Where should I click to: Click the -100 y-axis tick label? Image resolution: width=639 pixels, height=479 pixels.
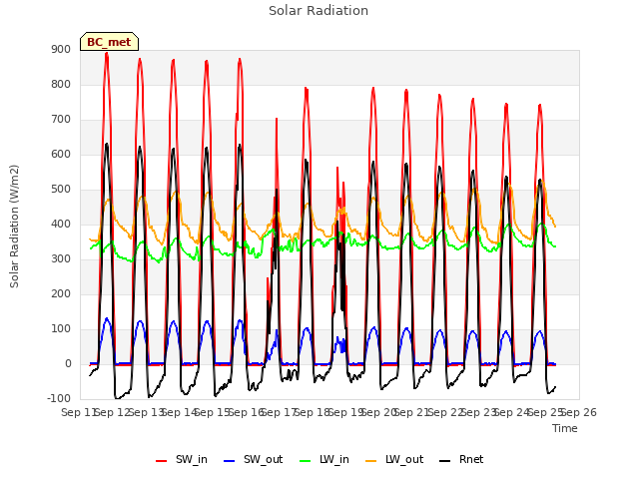[59, 399]
